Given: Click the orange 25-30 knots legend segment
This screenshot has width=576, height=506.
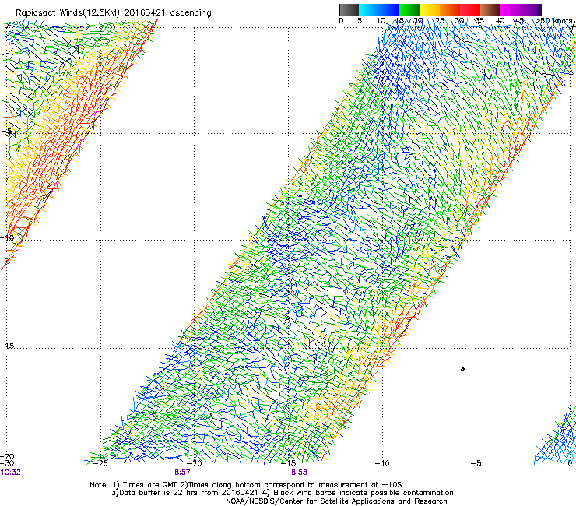Looking at the screenshot, I should tap(450, 9).
